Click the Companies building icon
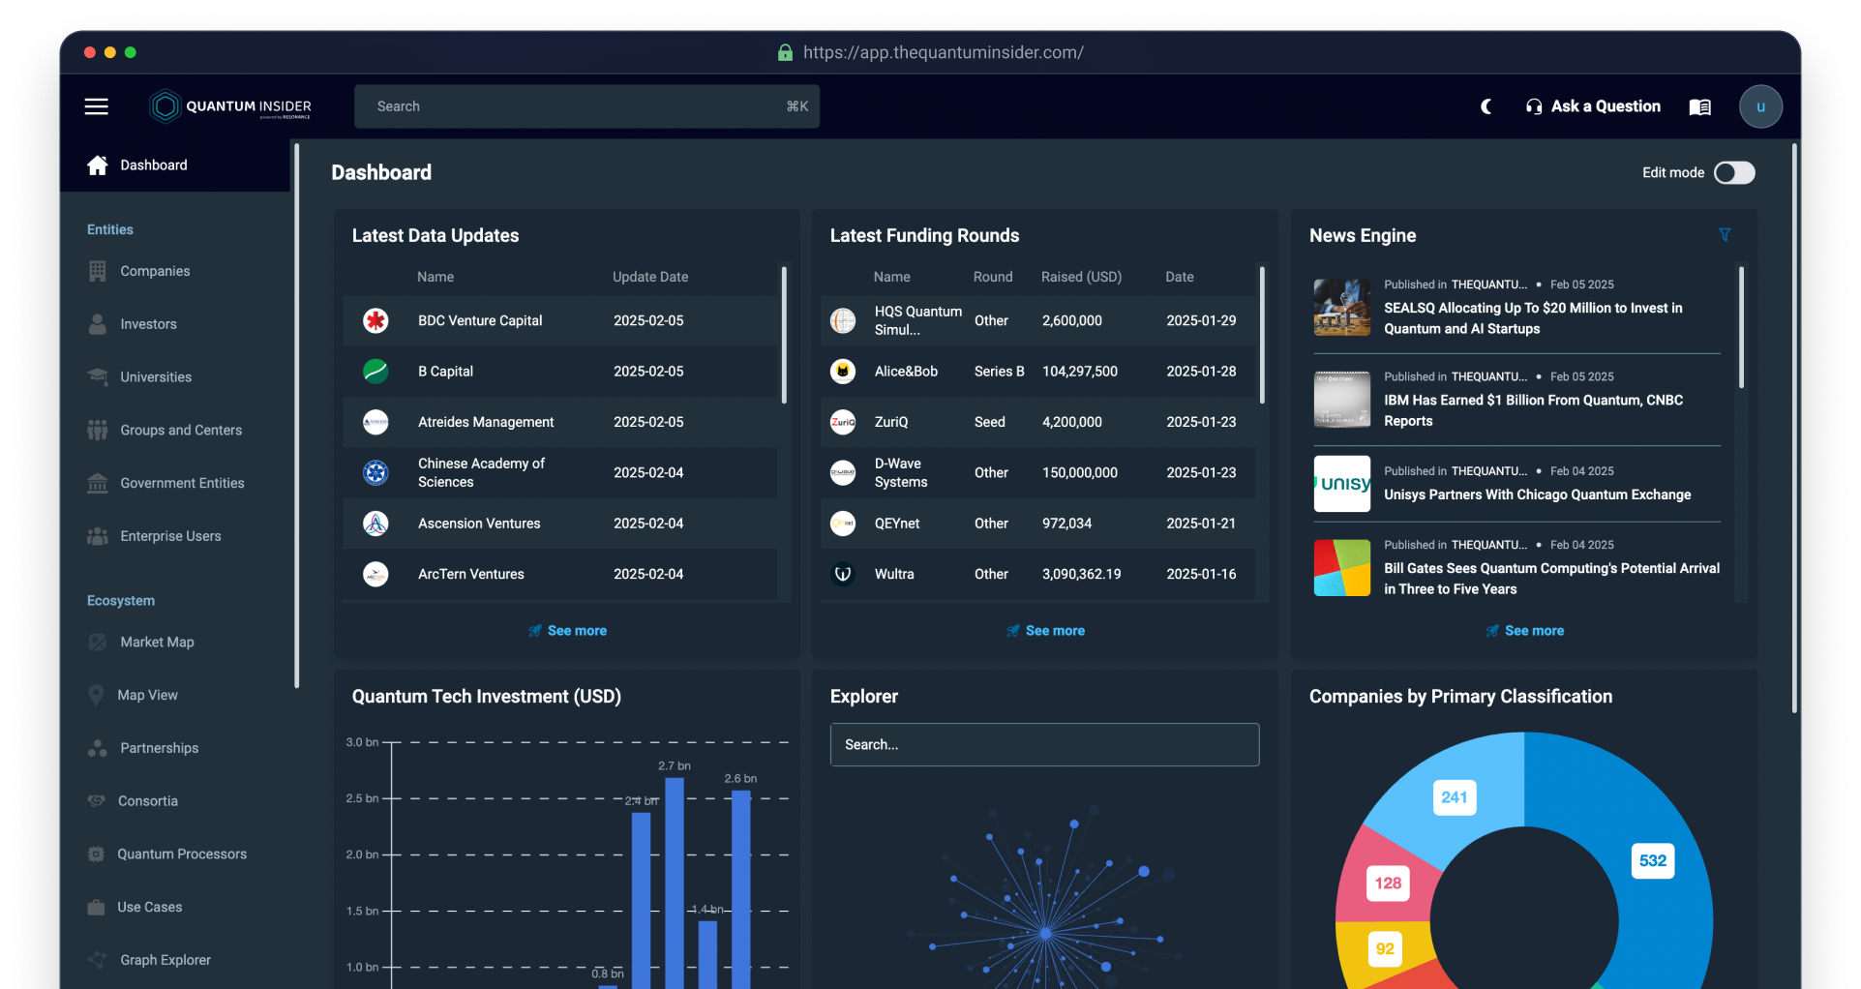 point(97,271)
